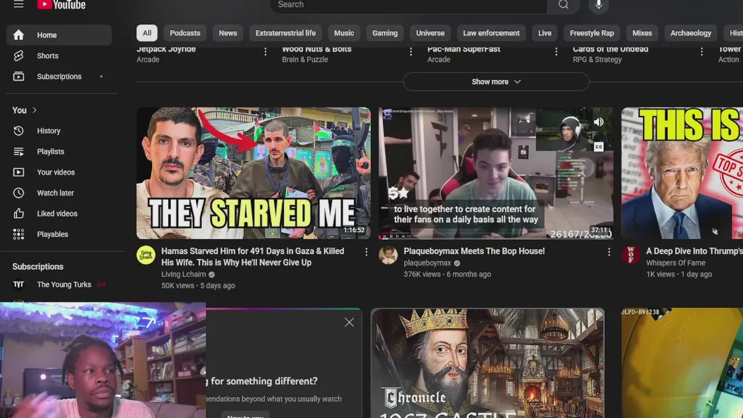Click the Living Lchaim channel avatar
Viewport: 743px width, 418px height.
click(x=146, y=255)
